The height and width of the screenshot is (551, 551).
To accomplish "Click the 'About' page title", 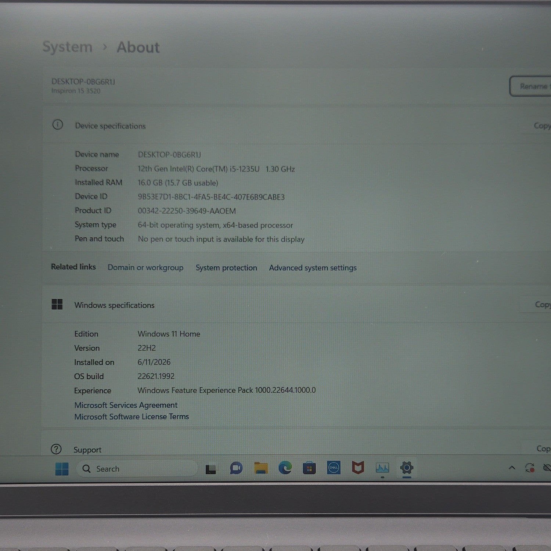I will 138,47.
